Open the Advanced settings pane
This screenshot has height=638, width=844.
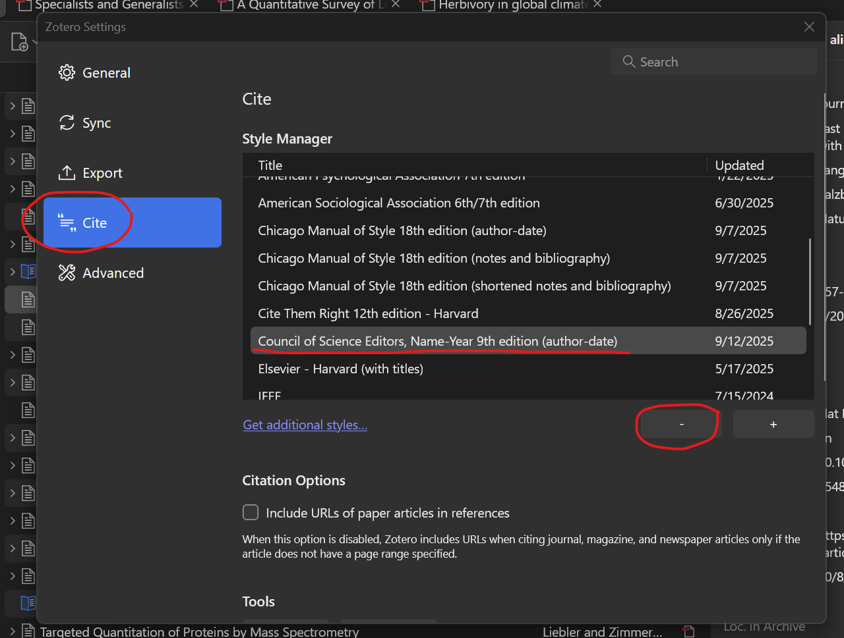click(x=132, y=273)
